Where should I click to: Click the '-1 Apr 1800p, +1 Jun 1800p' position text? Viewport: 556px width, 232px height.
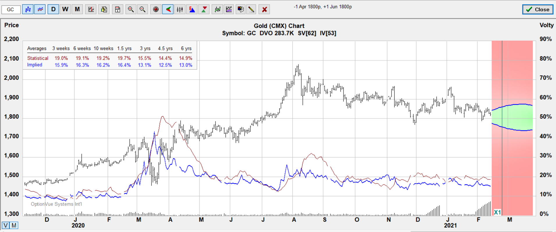(x=323, y=7)
